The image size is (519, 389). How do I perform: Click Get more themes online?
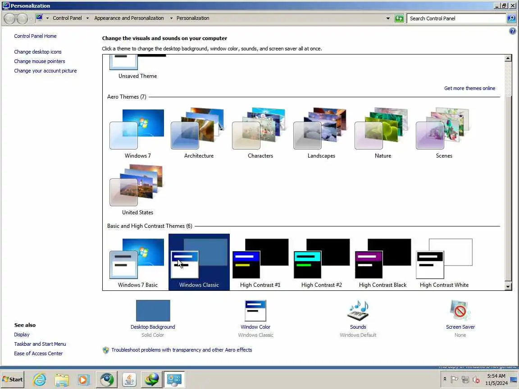(x=470, y=88)
